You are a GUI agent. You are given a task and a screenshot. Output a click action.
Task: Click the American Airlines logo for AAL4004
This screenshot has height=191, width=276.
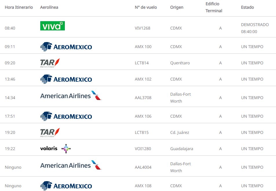[x=71, y=165]
